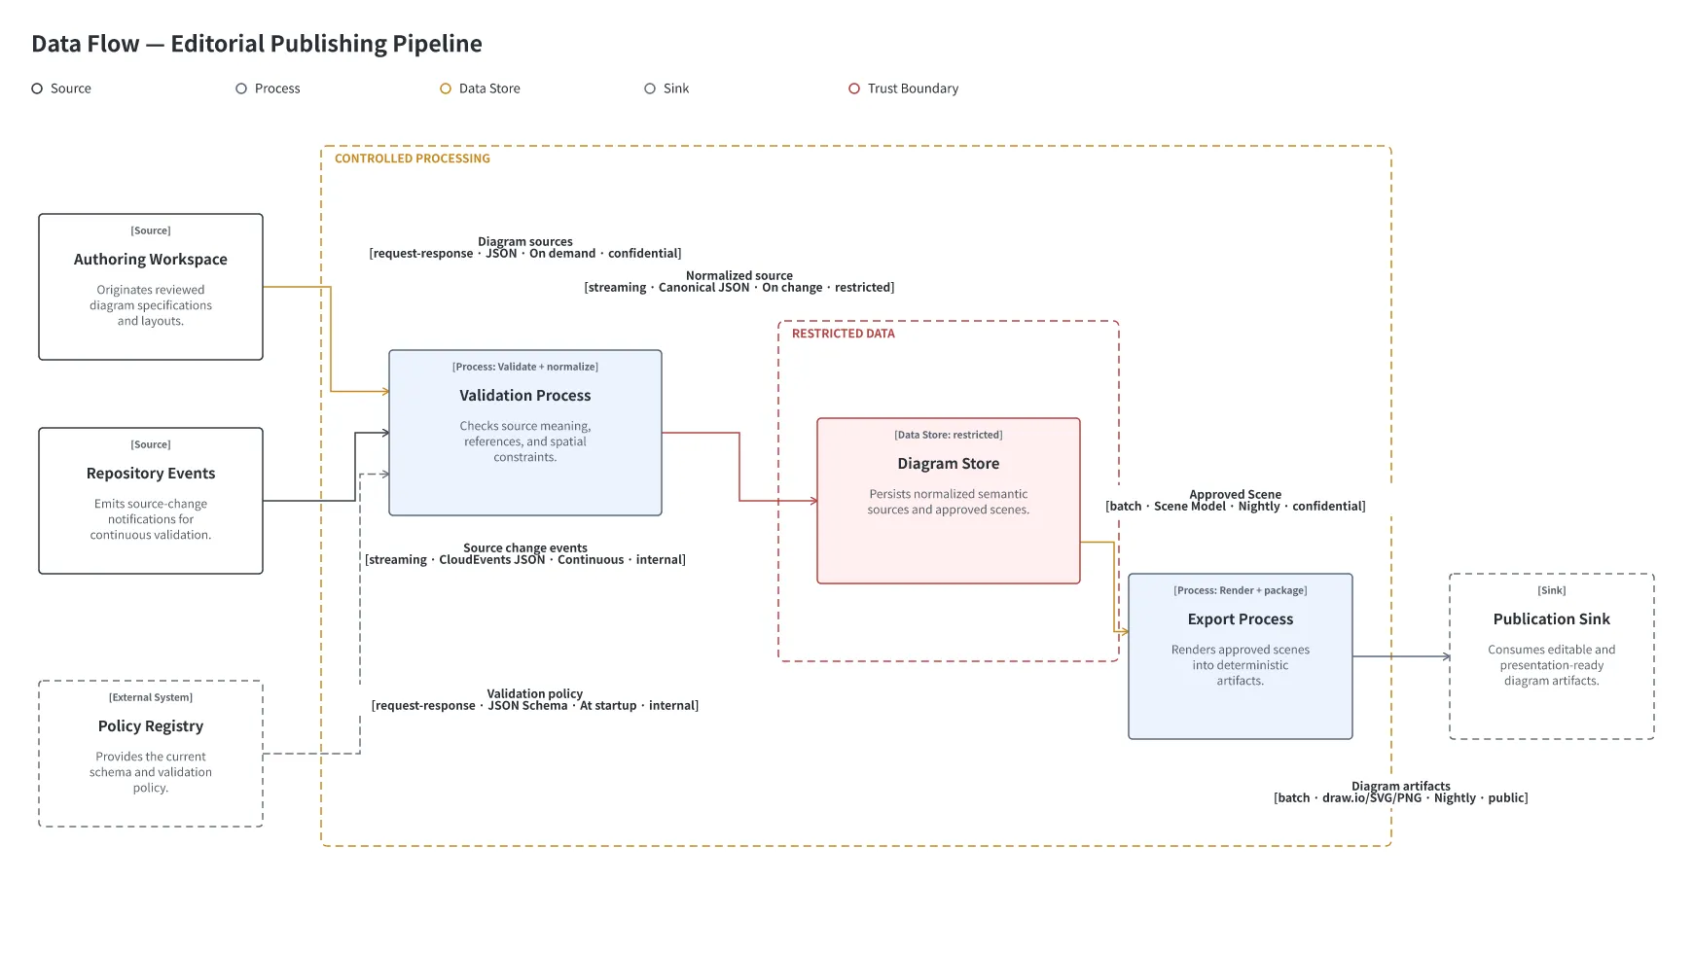This screenshot has height=953, width=1693.
Task: Click the diagram title 'Data Flow — Editorial Publishing Pipeline'
Action: coord(257,44)
